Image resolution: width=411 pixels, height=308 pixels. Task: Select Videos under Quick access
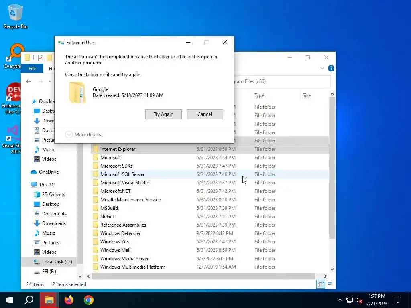point(49,159)
